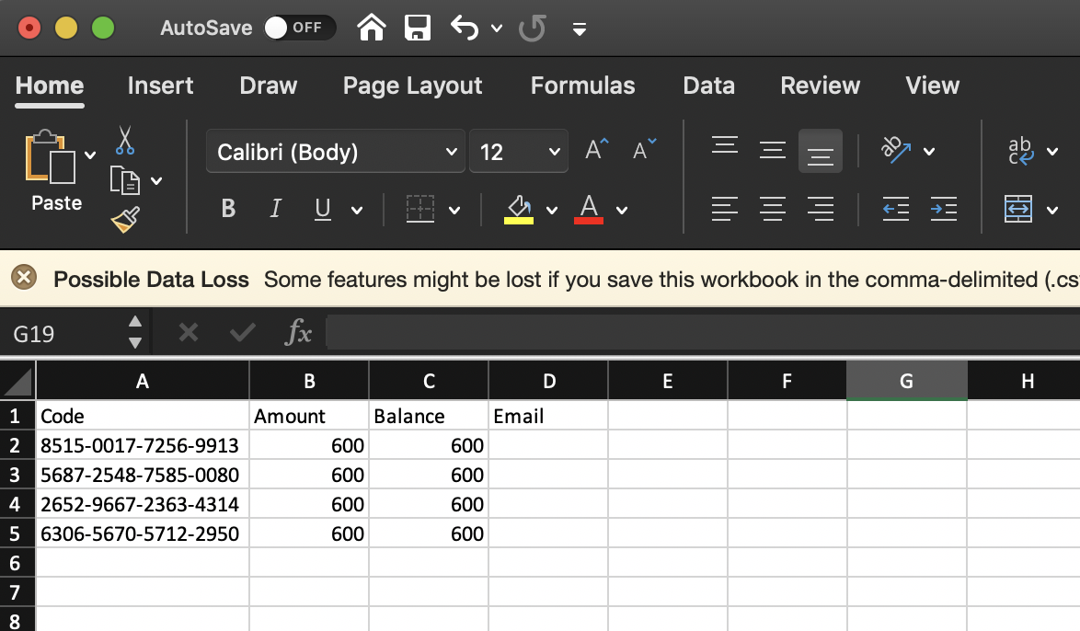Dismiss the Possible Data Loss warning

click(x=24, y=277)
